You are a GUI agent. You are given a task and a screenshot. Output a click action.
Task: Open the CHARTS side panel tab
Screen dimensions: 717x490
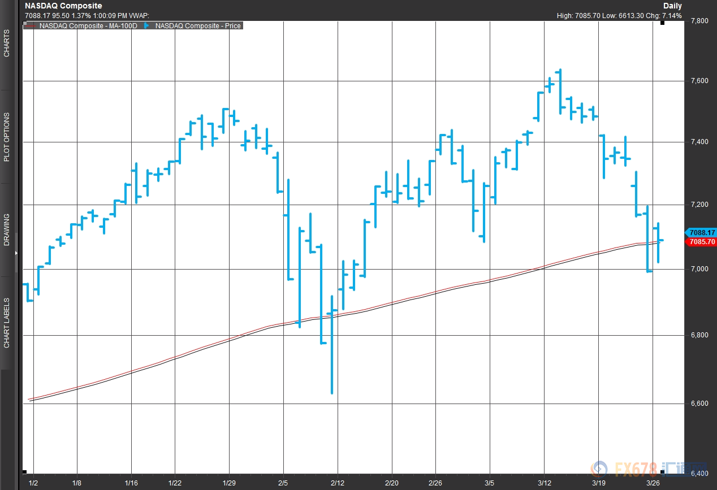7,44
